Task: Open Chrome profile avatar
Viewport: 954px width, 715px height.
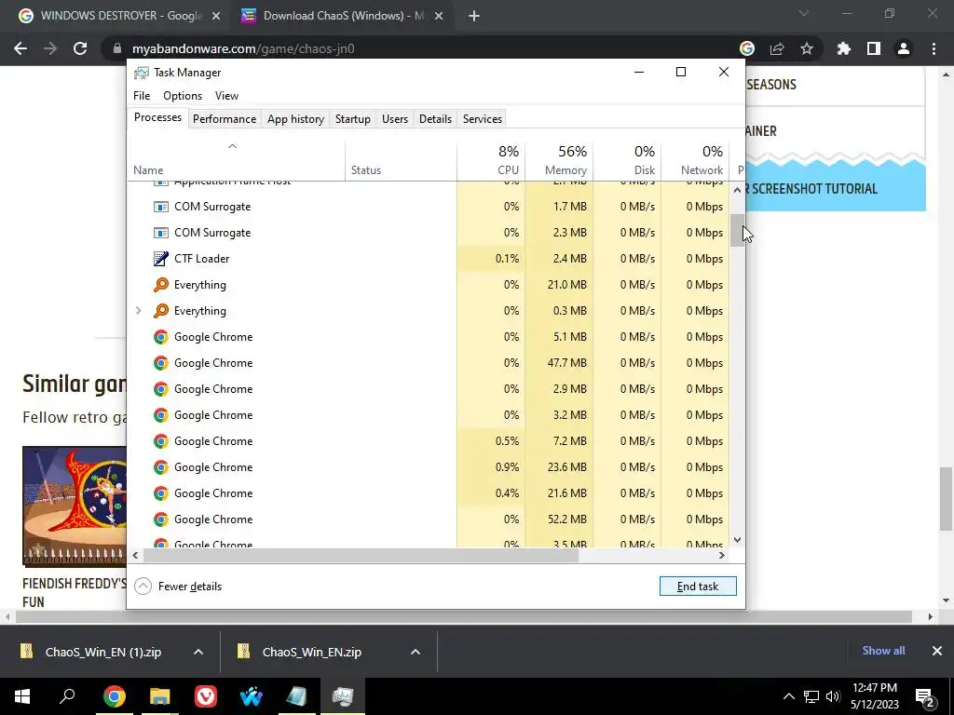Action: (x=904, y=48)
